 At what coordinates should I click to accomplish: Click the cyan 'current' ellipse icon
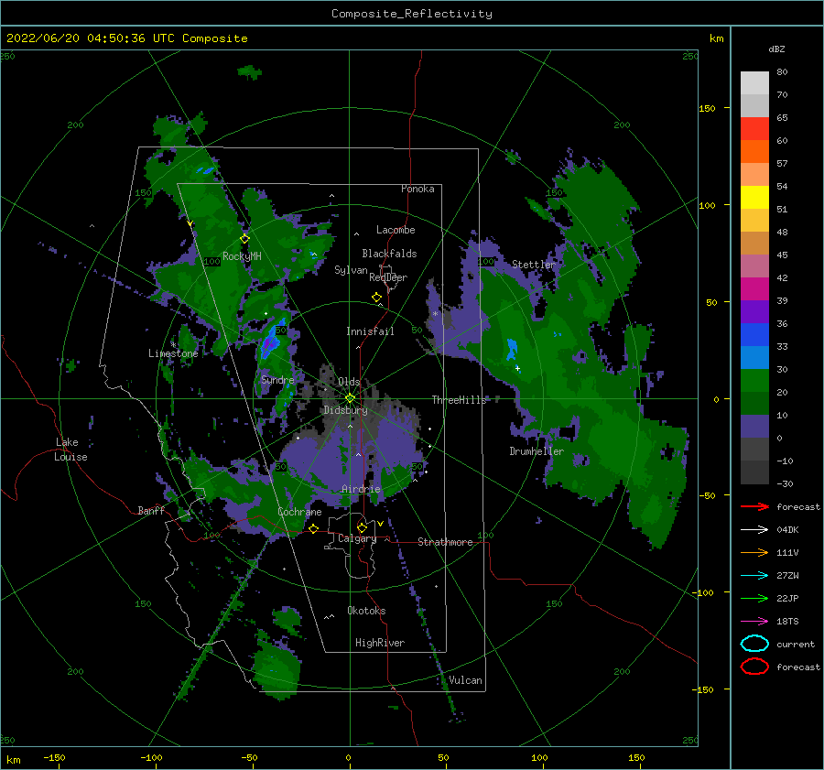click(754, 644)
